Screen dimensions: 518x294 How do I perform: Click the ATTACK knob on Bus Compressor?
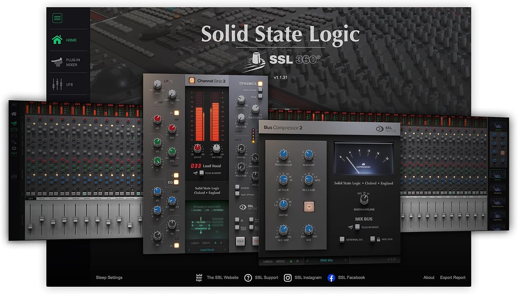point(283,180)
